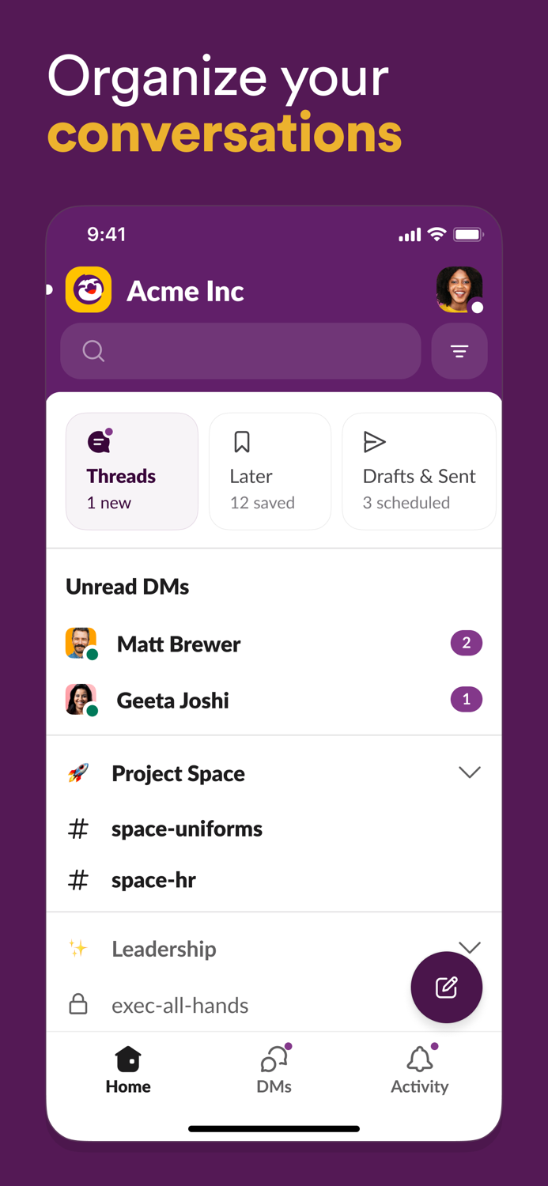The width and height of the screenshot is (548, 1186).
Task: Tap the battery indicator in status bar
Action: [x=468, y=234]
